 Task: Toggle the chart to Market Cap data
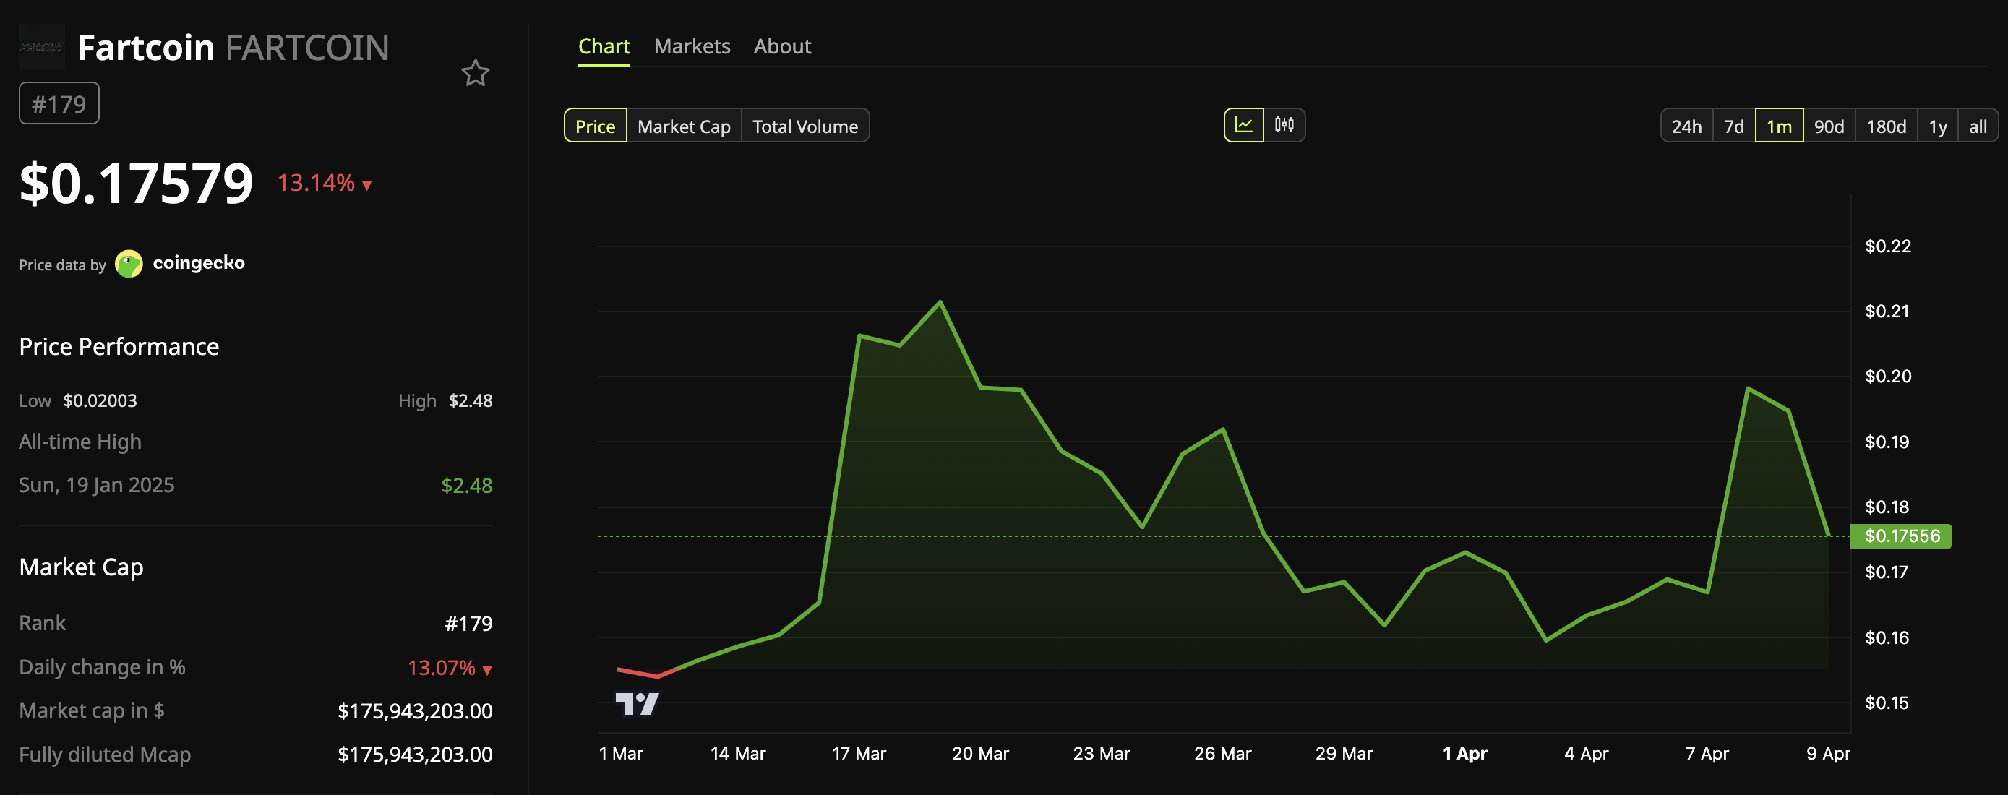pos(683,126)
